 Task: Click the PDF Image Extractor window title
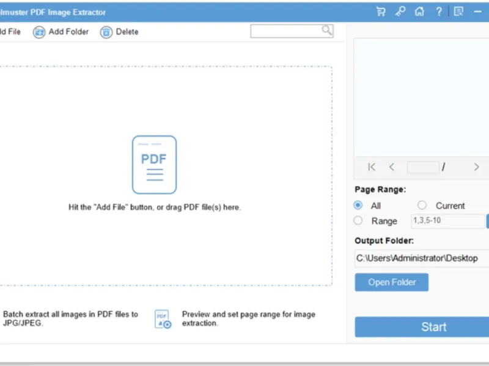click(53, 12)
